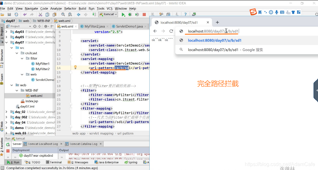Open Project panel gear settings

tap(46, 26)
